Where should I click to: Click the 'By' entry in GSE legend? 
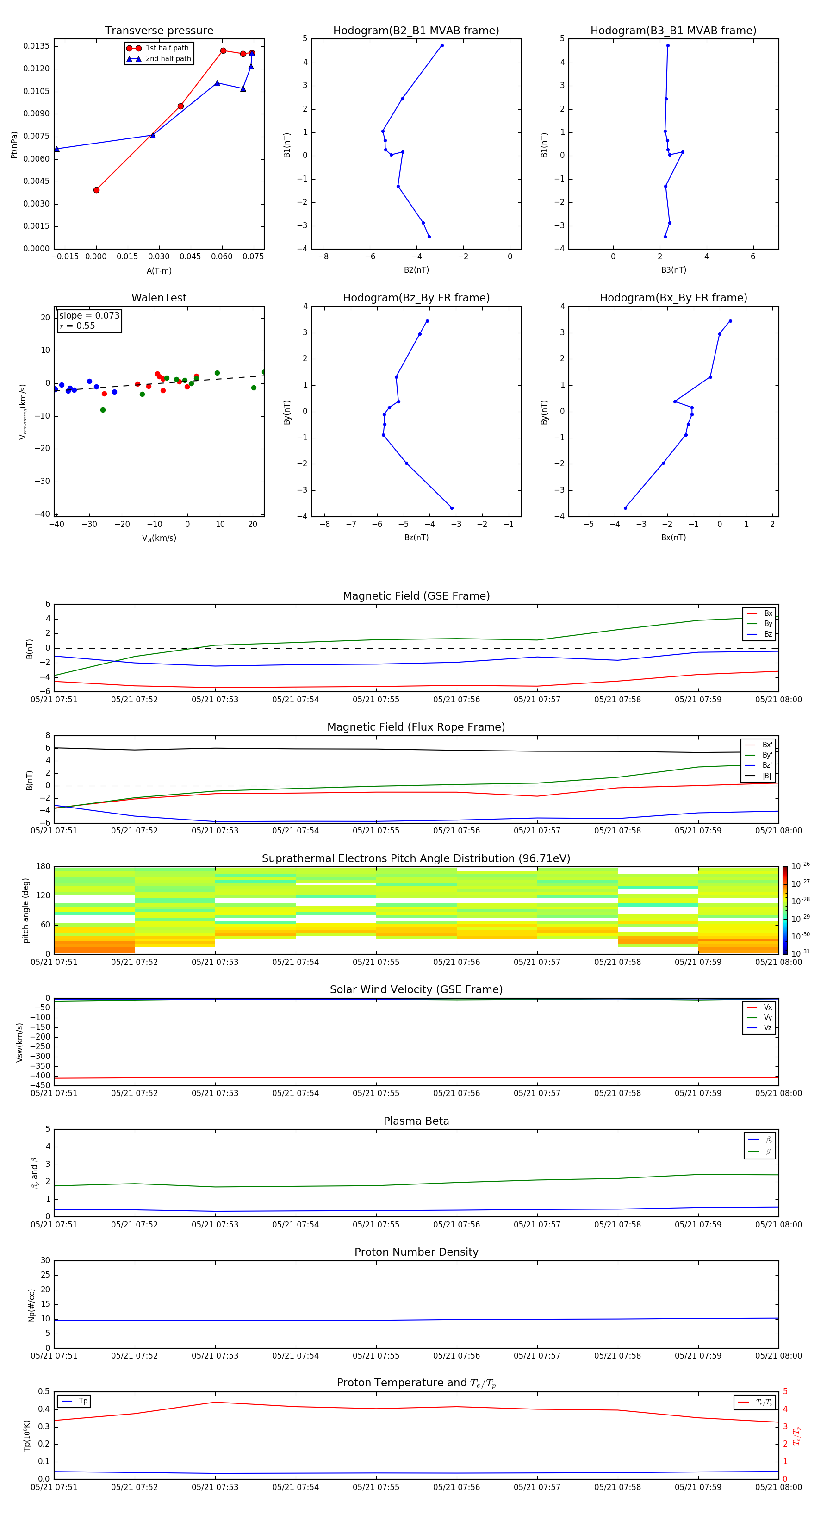click(759, 623)
